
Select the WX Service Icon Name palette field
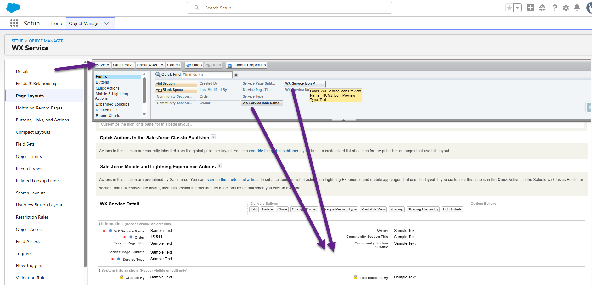pos(262,103)
